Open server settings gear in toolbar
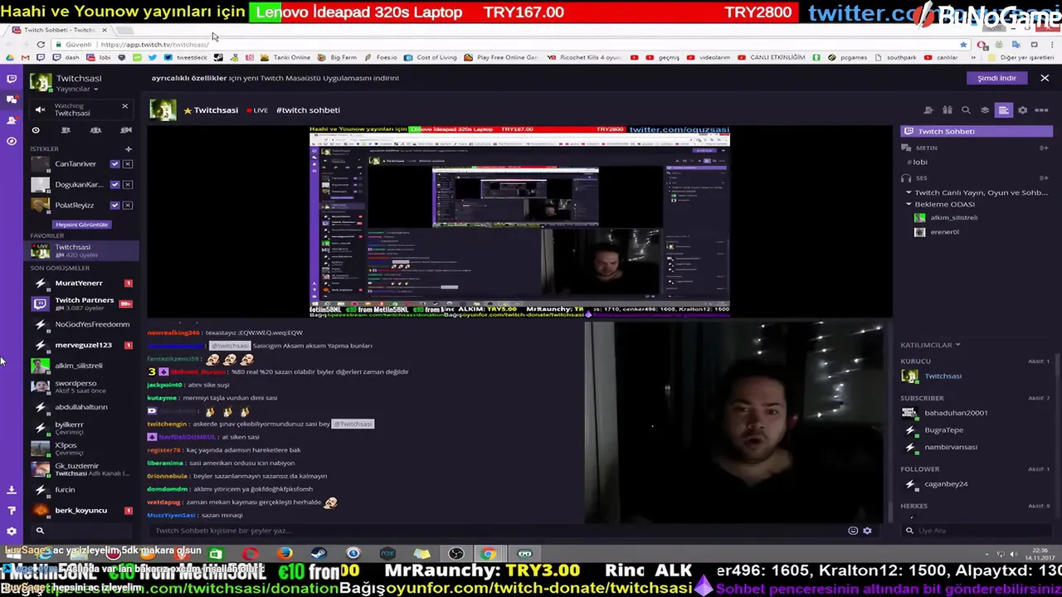Image resolution: width=1062 pixels, height=597 pixels. 1023,110
